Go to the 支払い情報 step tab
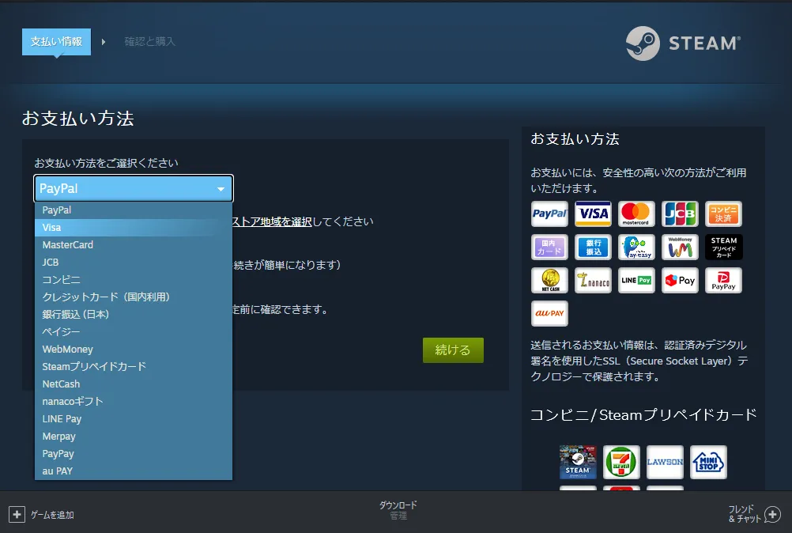The width and height of the screenshot is (792, 533). coord(57,41)
